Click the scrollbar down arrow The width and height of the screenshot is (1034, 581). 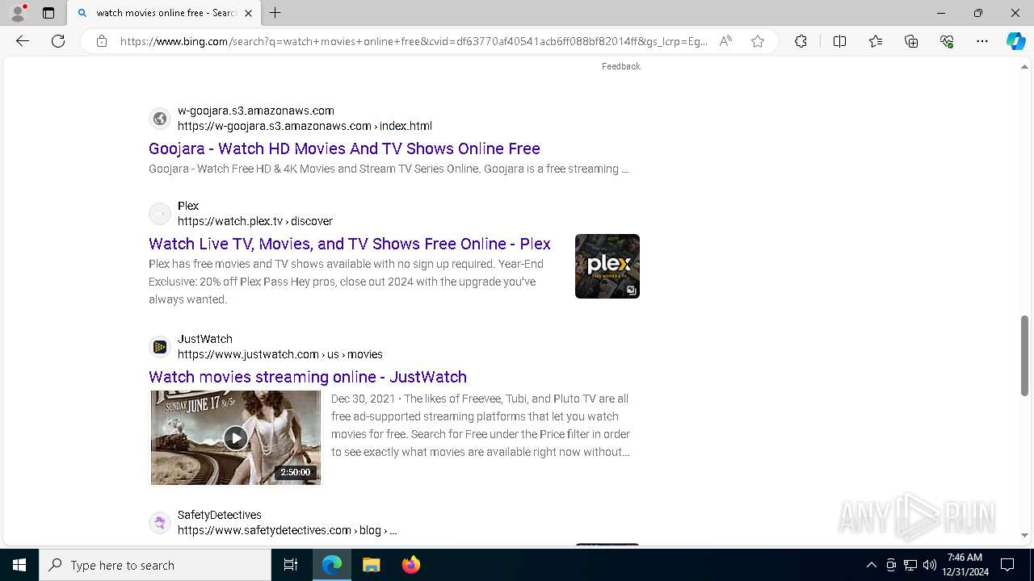[x=1024, y=535]
